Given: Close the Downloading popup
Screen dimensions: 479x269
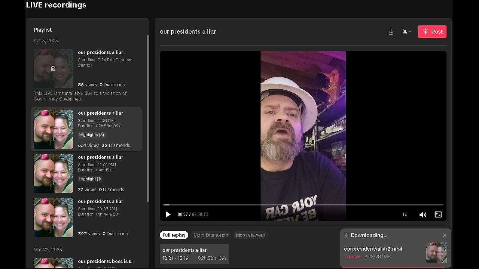Looking at the screenshot, I should tap(445, 235).
